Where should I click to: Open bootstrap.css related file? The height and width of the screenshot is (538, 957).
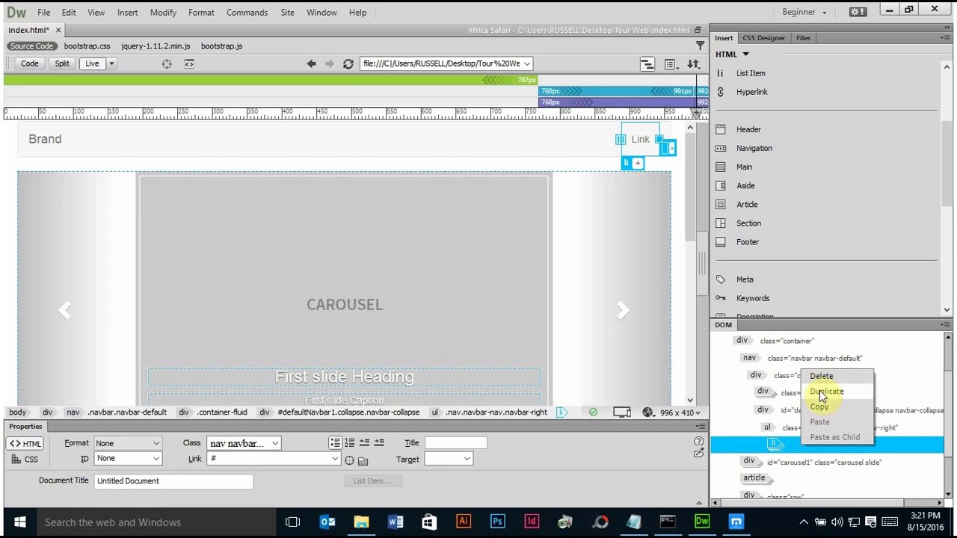tap(87, 46)
